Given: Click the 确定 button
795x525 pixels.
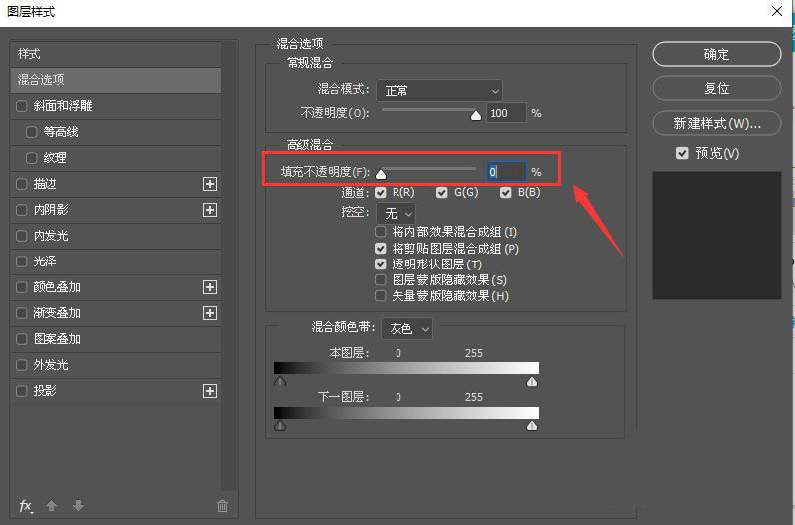Looking at the screenshot, I should (x=717, y=54).
